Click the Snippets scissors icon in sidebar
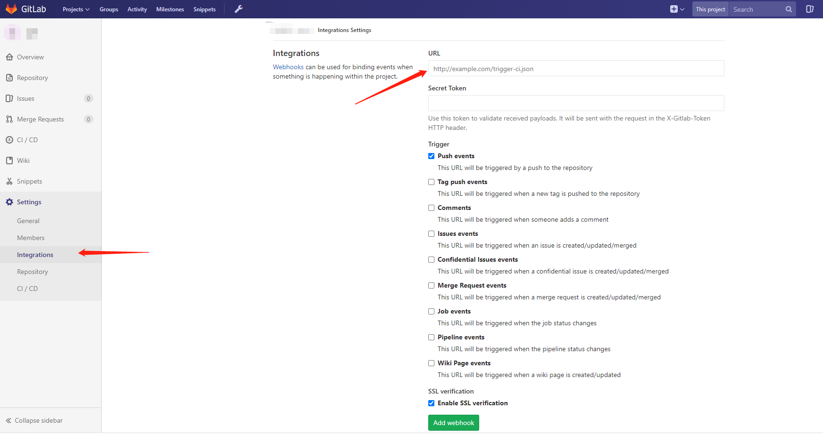The width and height of the screenshot is (823, 434). pos(9,181)
